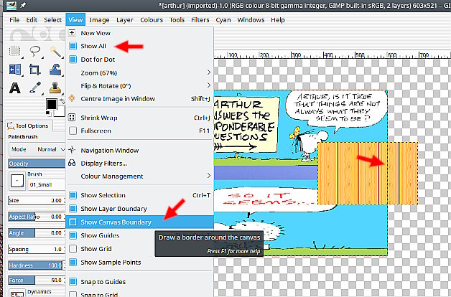This screenshot has width=451, height=297.
Task: Adjust the brush Size slider
Action: tap(37, 200)
